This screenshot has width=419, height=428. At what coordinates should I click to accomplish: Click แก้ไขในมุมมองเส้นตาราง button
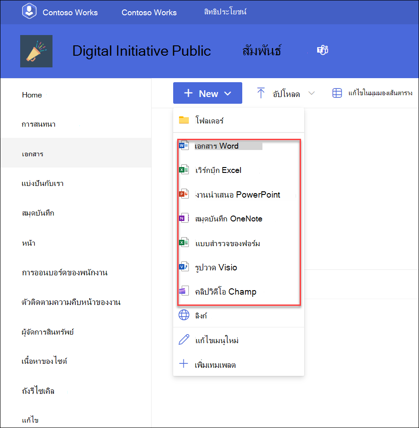372,93
